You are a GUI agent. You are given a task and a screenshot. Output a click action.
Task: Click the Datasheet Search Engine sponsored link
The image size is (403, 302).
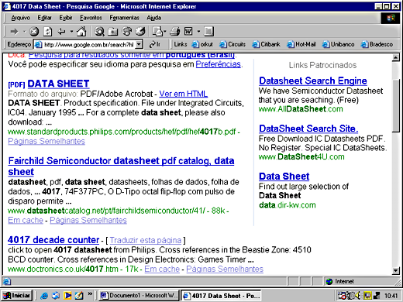click(313, 81)
